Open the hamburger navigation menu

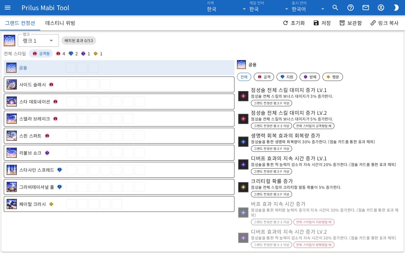(x=8, y=8)
